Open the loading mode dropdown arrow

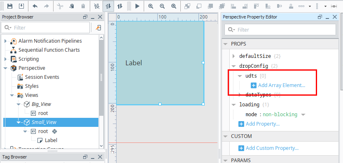pos(303,115)
